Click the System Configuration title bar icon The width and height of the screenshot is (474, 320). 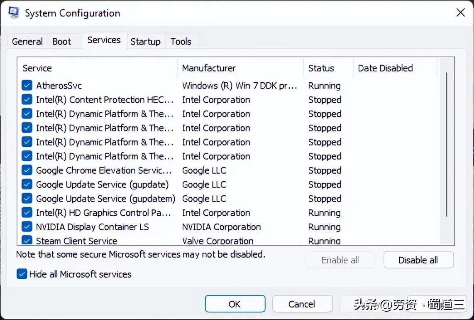click(14, 12)
